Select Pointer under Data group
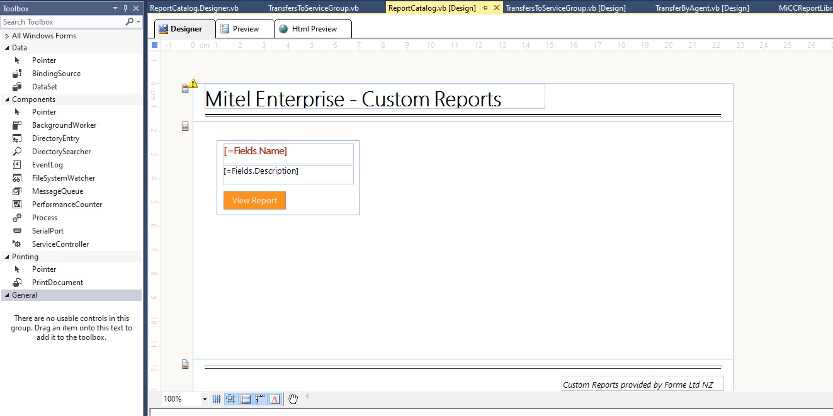Screen dimensions: 833x416 tap(71, 60)
